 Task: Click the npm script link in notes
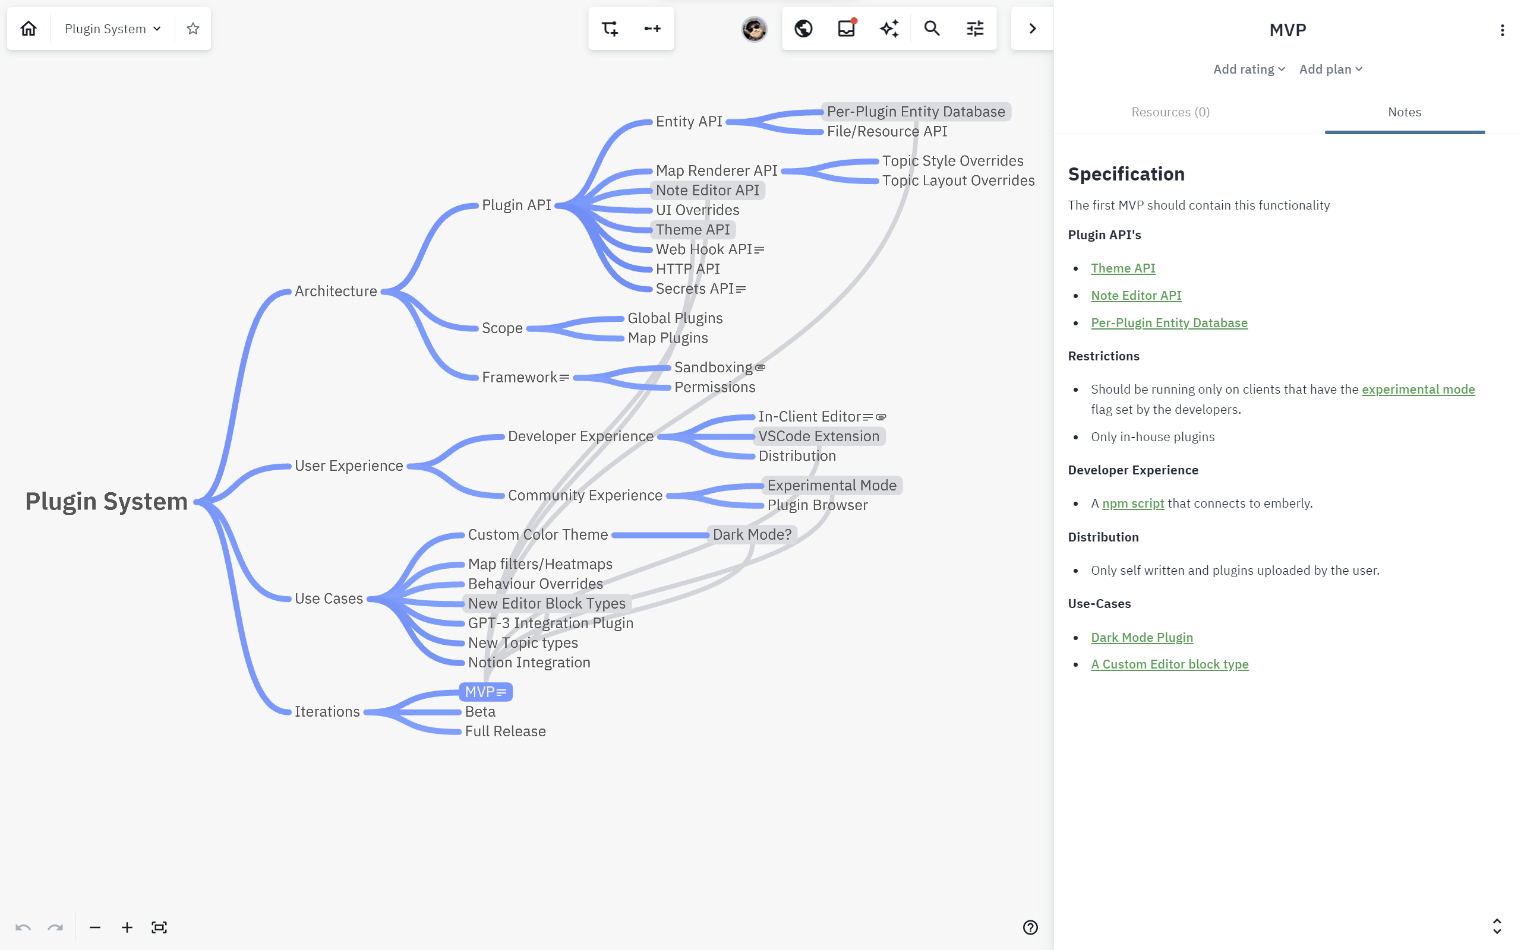(x=1134, y=502)
